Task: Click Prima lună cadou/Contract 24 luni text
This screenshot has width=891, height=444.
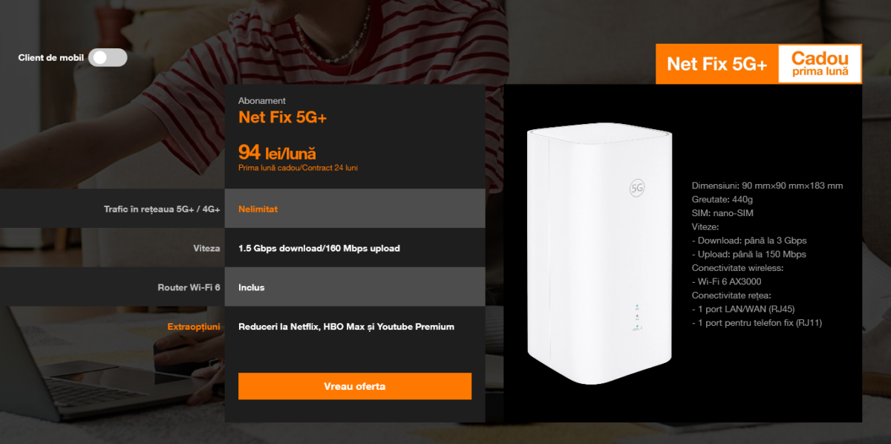Action: tap(298, 168)
